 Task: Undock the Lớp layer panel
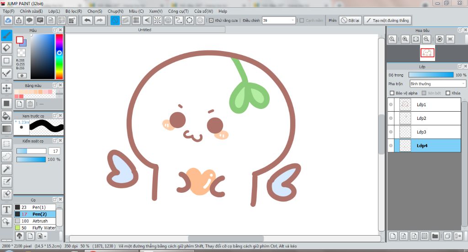tap(460, 67)
